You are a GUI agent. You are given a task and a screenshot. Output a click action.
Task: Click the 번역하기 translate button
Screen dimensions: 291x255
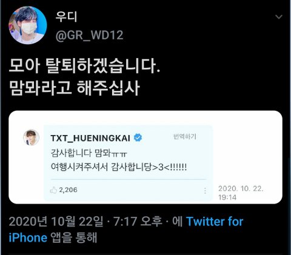pos(185,137)
